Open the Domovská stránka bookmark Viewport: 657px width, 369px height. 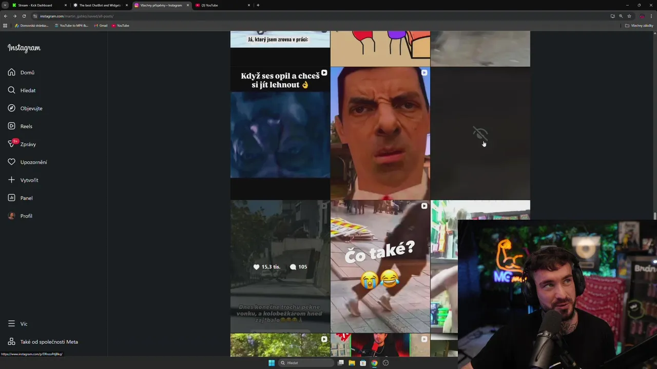pos(31,26)
